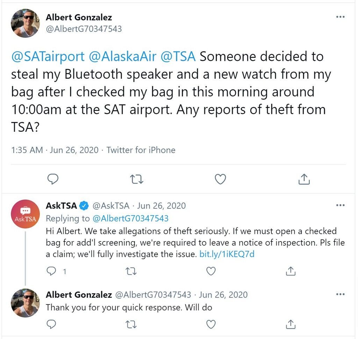This screenshot has width=358, height=339.
Task: Open more options on Albert's thank you reply
Action: [340, 294]
